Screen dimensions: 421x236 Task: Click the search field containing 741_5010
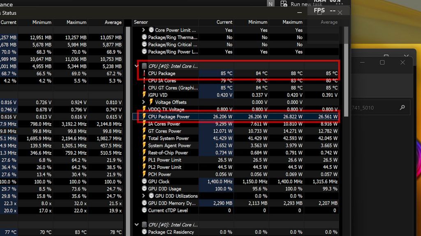click(x=381, y=108)
